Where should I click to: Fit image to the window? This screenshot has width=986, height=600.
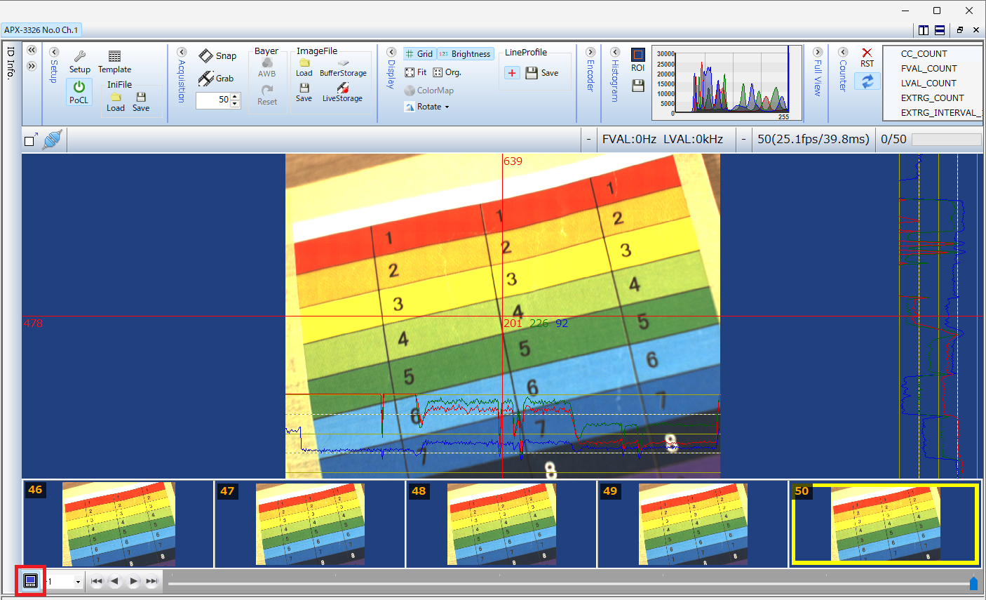tap(416, 72)
